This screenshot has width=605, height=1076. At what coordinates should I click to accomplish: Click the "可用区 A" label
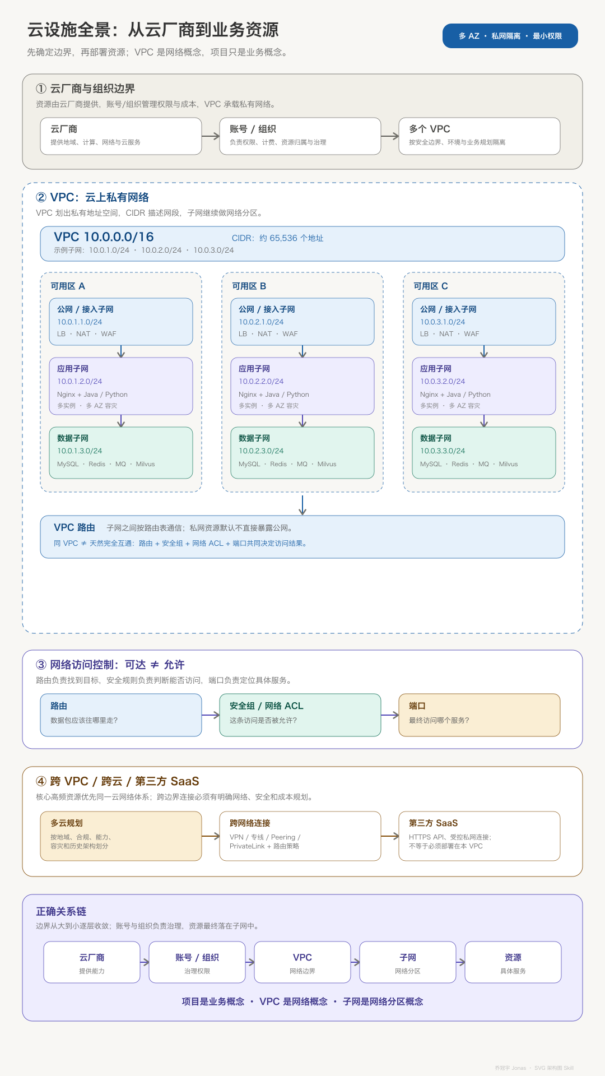point(68,286)
